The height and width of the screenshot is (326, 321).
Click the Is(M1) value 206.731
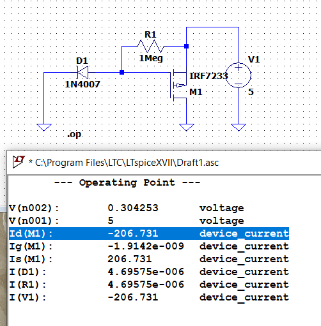pos(130,259)
